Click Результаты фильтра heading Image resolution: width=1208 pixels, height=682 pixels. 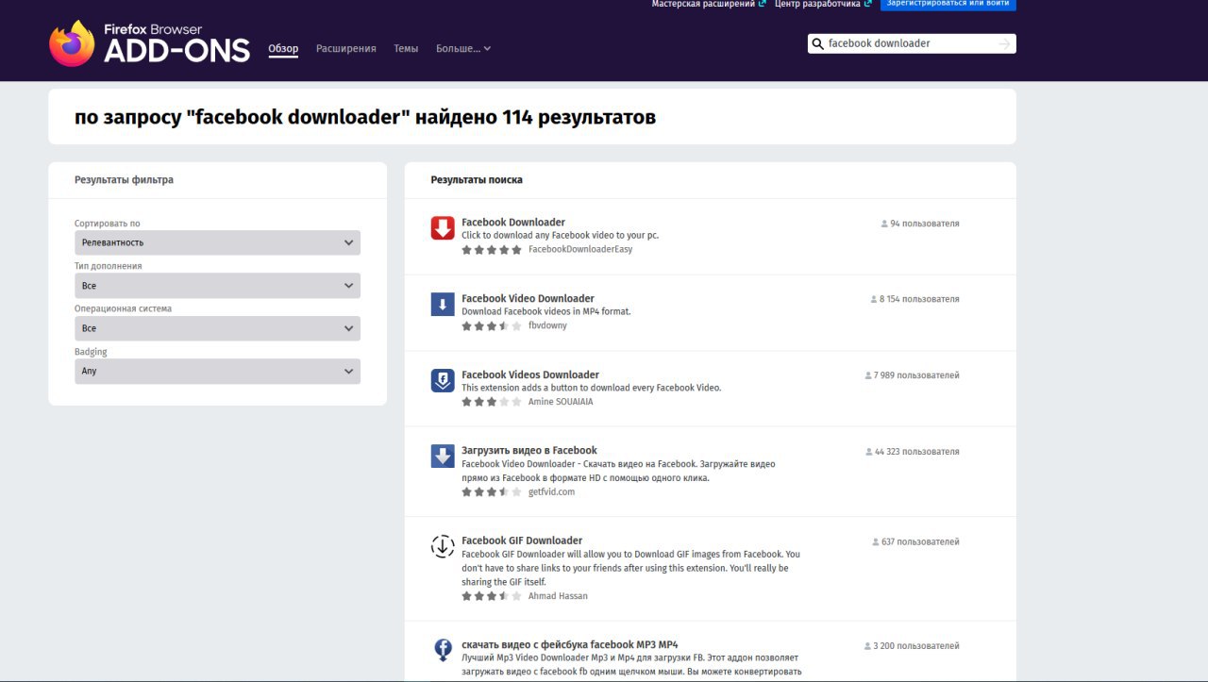click(x=124, y=180)
